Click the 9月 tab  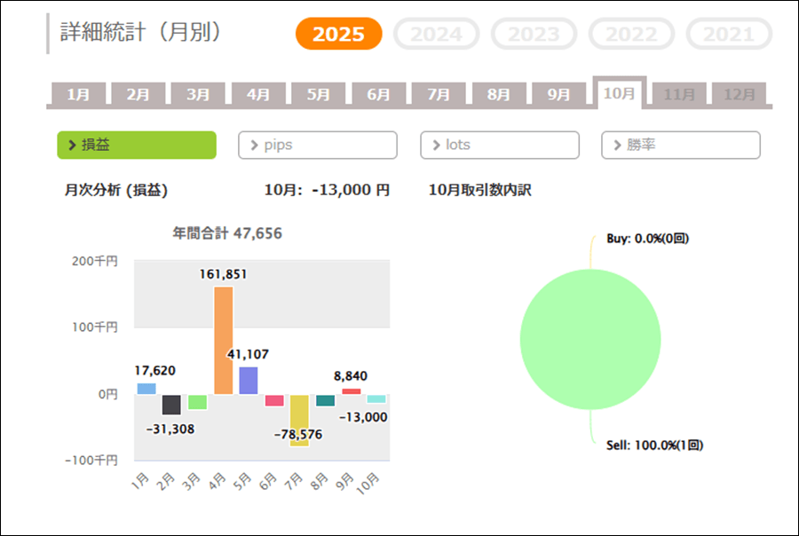coord(558,94)
